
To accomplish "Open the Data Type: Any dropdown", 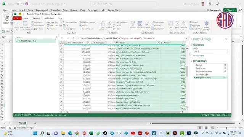I will 53,22.
